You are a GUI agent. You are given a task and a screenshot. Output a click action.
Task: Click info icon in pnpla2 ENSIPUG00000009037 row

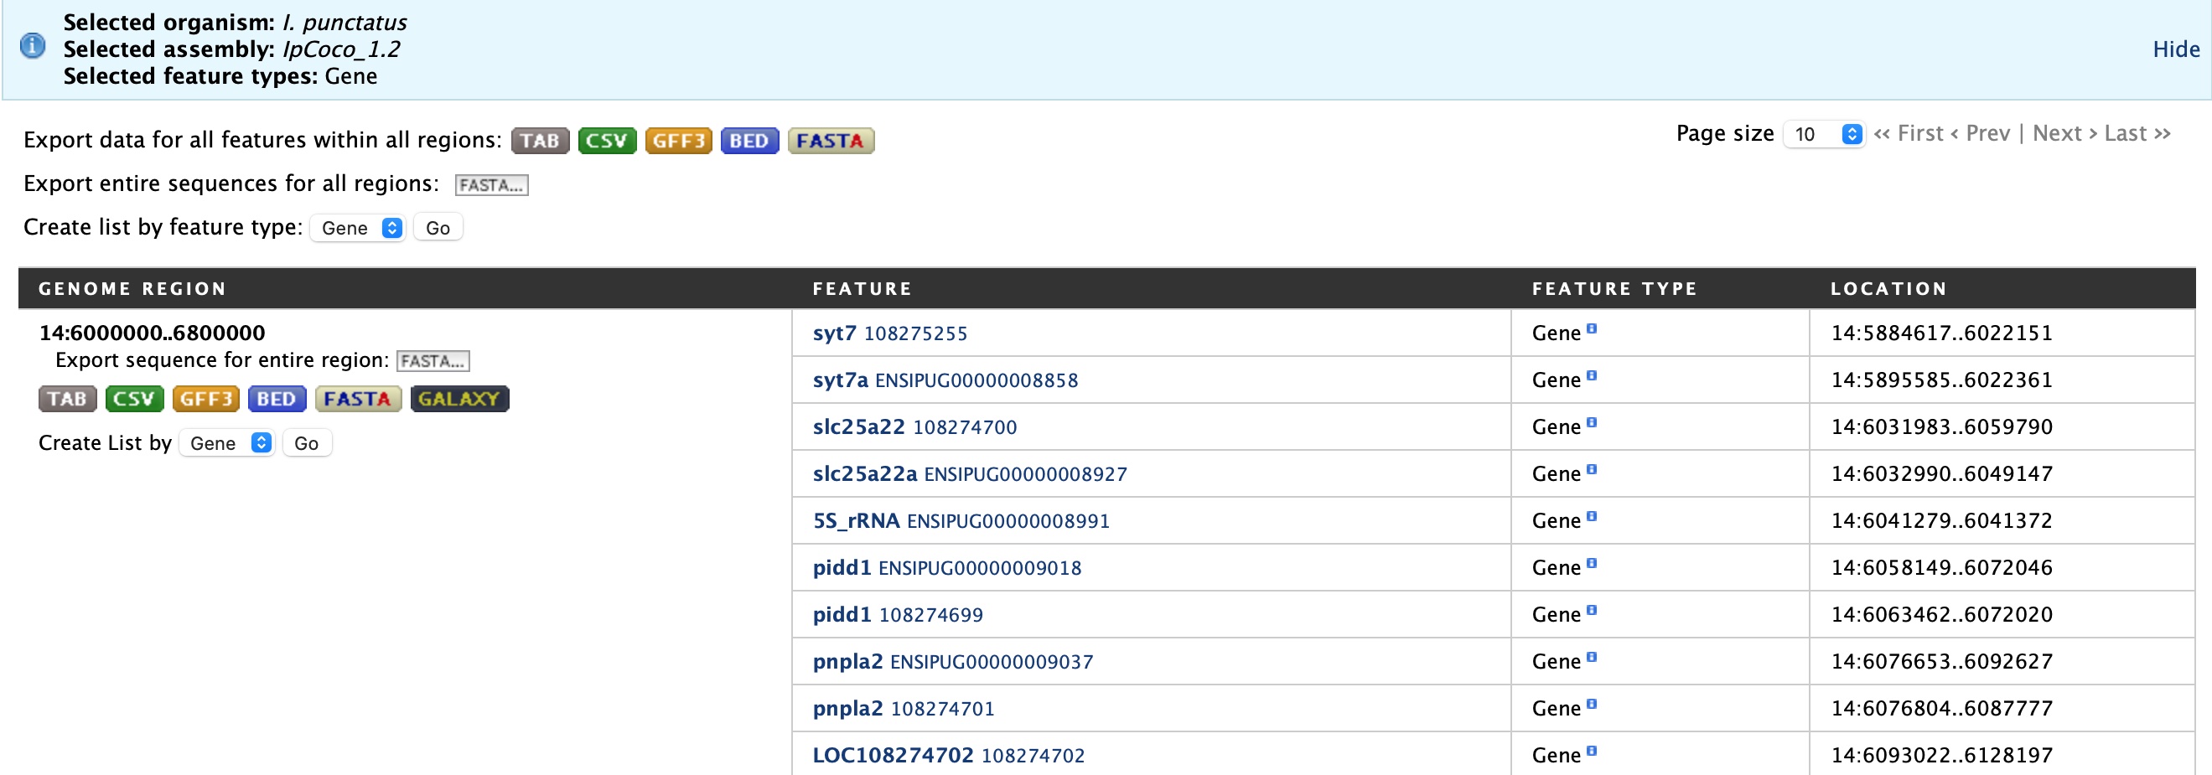(x=1591, y=658)
